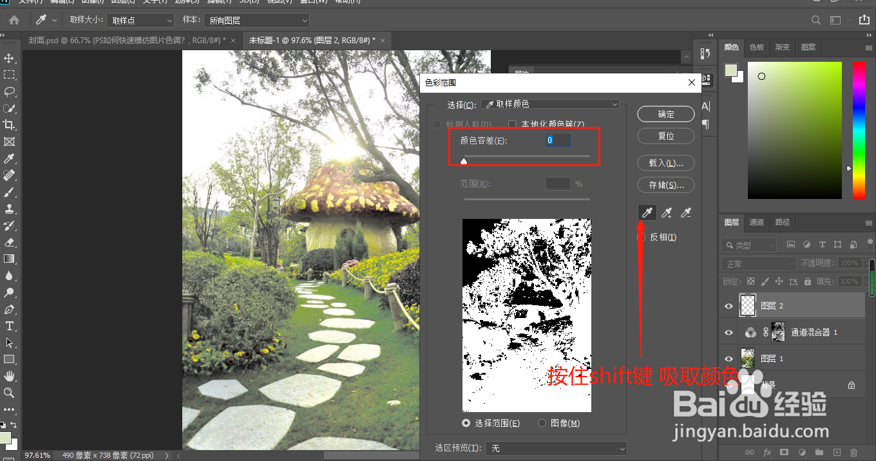
Task: Switch to the 渐变 panel tab
Action: (783, 48)
